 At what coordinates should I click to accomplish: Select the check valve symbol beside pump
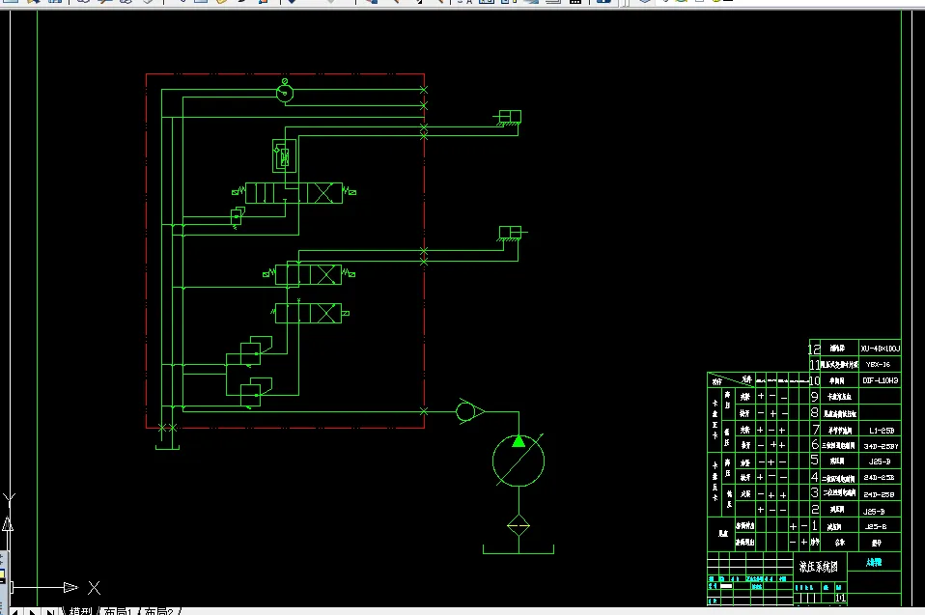click(x=470, y=411)
